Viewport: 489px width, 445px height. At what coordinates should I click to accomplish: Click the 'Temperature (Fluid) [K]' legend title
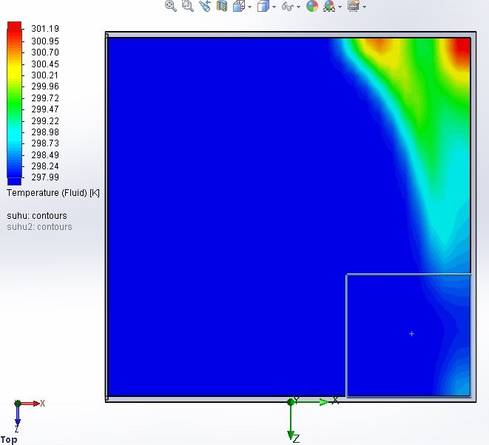53,193
